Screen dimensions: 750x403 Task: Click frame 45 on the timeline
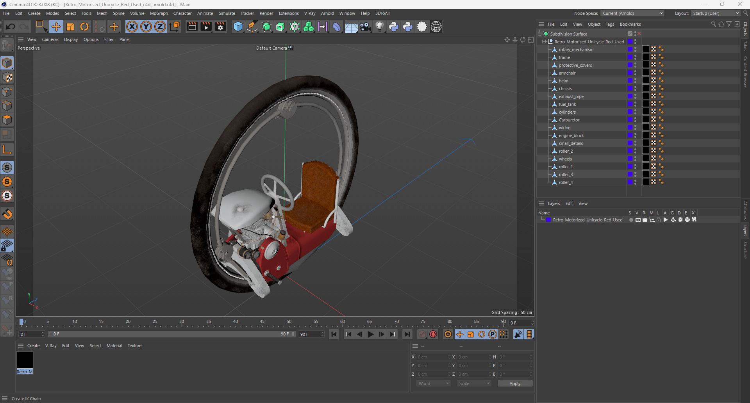(262, 322)
